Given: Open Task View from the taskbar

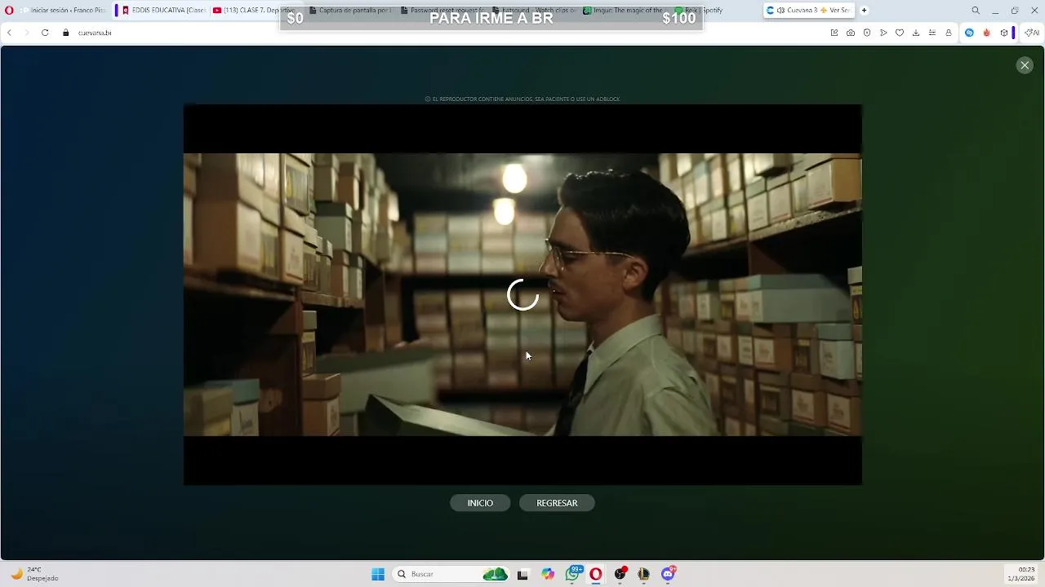Looking at the screenshot, I should tap(522, 574).
